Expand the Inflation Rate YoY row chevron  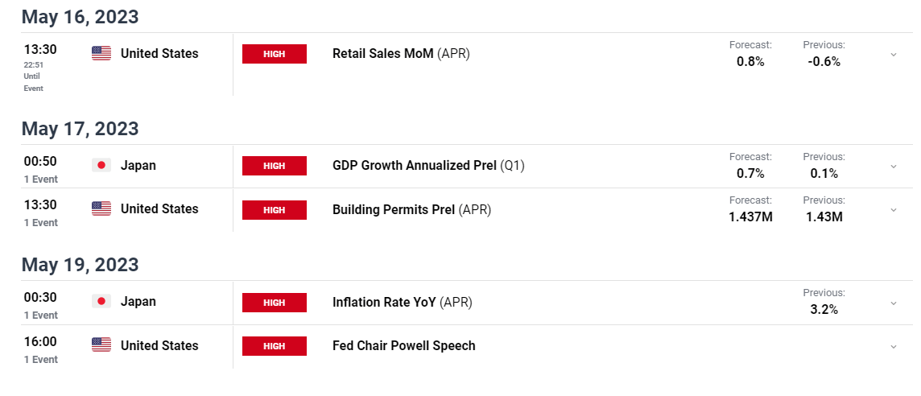click(894, 303)
